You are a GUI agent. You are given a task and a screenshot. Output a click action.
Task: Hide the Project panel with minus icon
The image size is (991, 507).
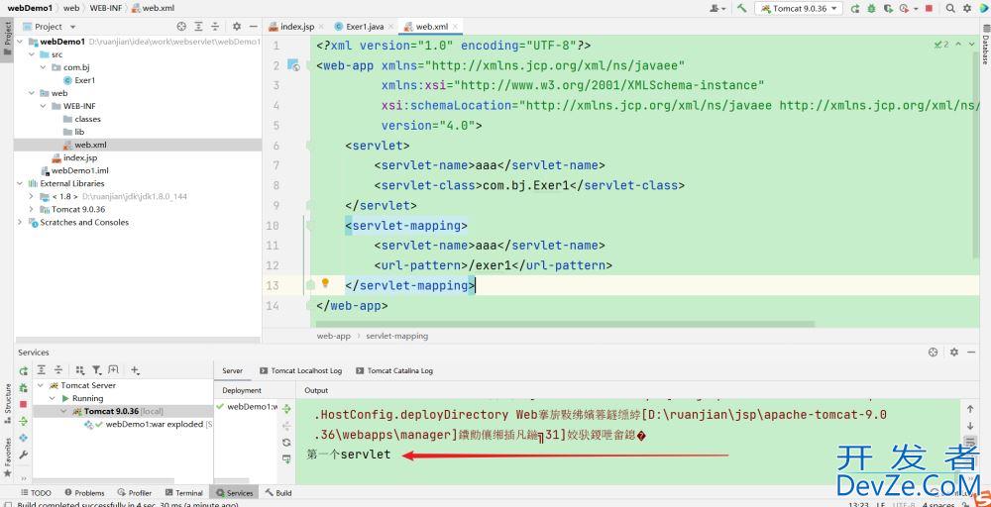click(x=253, y=27)
